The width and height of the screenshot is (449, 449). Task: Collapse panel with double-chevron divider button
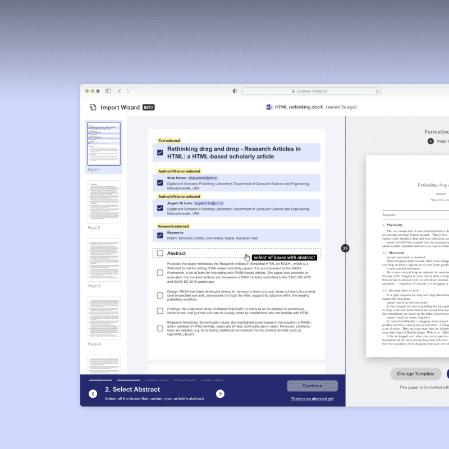345,248
